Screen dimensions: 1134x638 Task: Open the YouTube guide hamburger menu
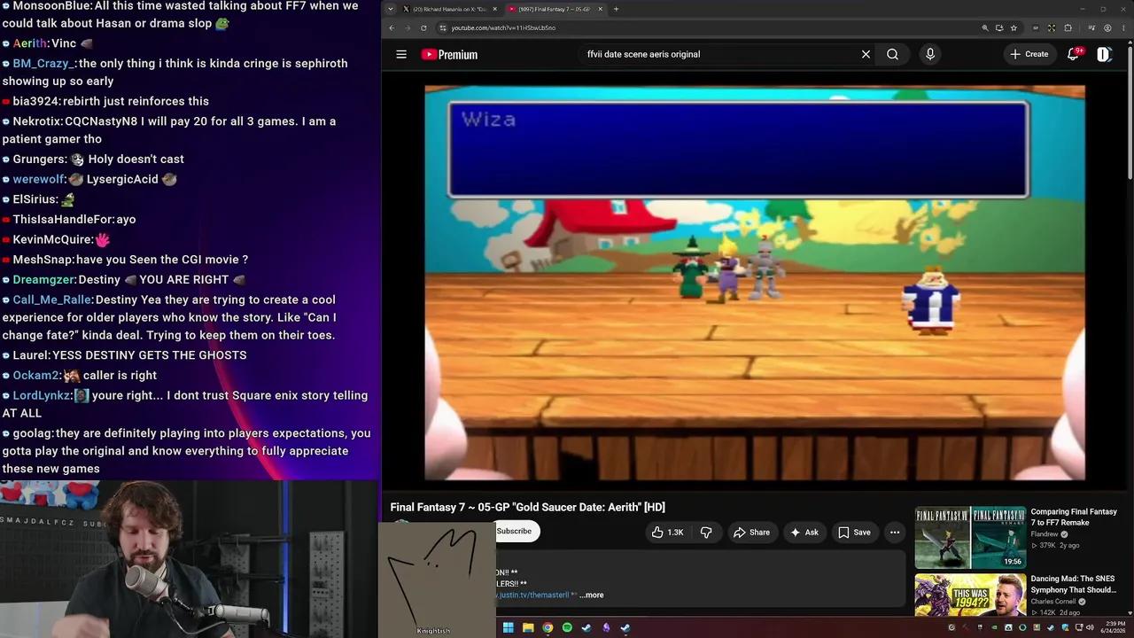pyautogui.click(x=401, y=54)
